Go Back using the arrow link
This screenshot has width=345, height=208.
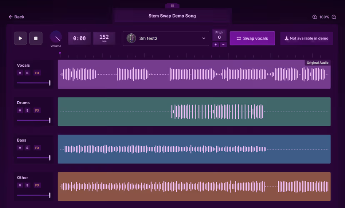click(x=17, y=17)
